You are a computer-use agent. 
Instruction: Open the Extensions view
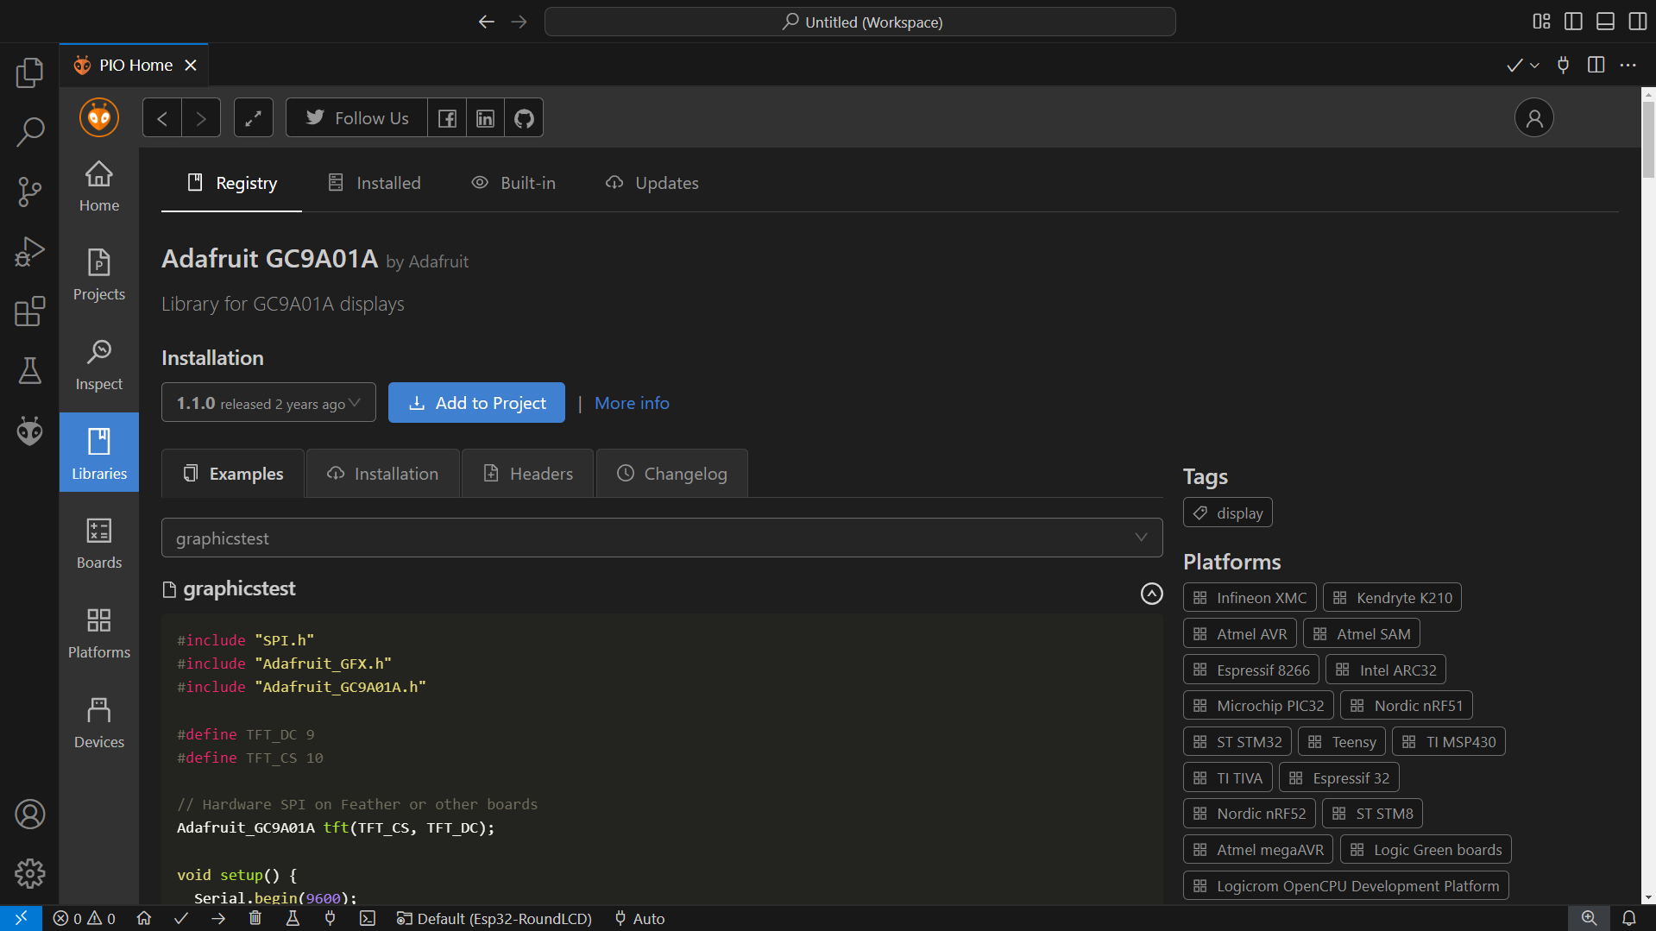(x=29, y=311)
